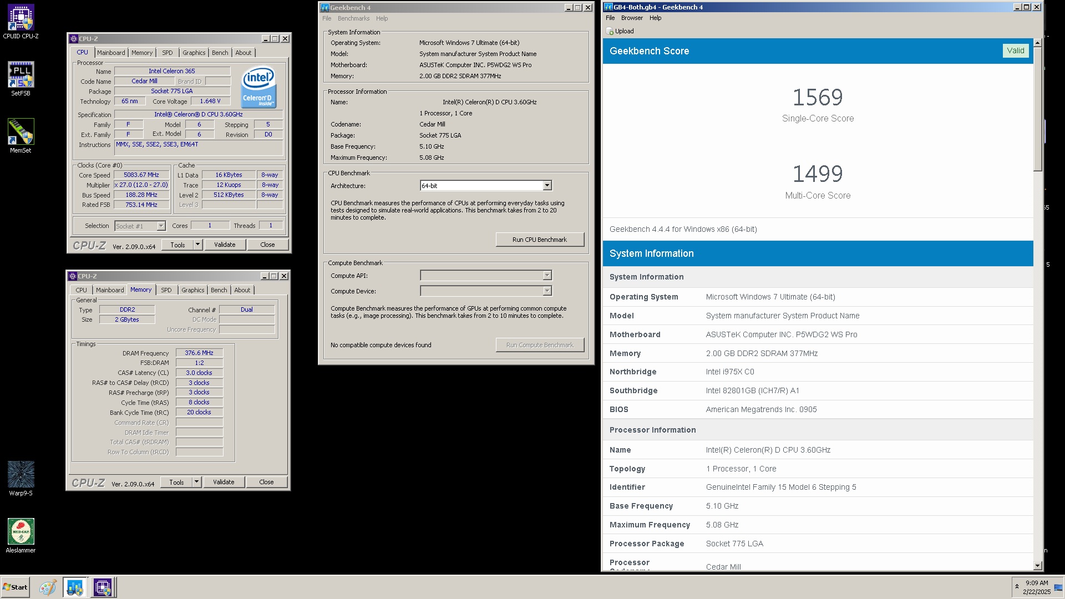The width and height of the screenshot is (1065, 599).
Task: Open Bench tab in lower CPU-Z window
Action: (219, 290)
